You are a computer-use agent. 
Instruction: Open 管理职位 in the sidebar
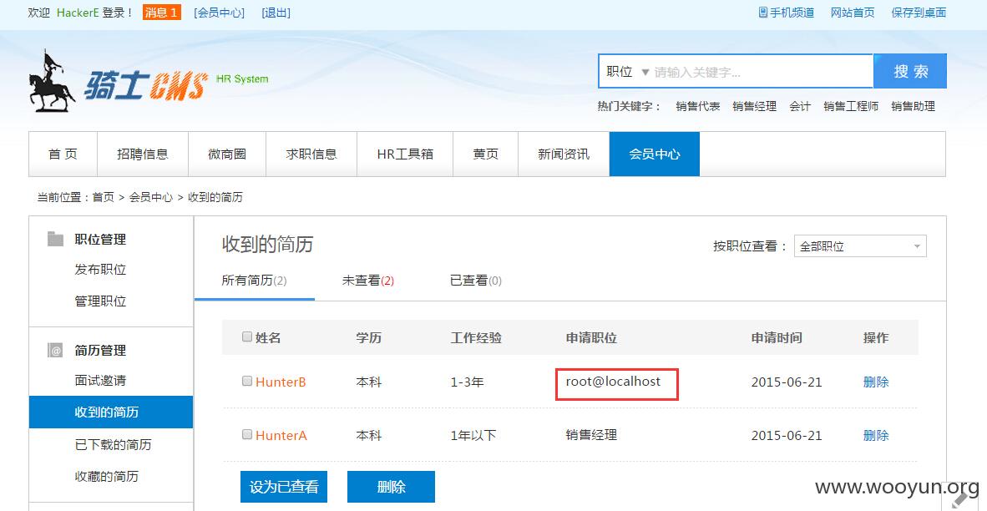coord(101,301)
